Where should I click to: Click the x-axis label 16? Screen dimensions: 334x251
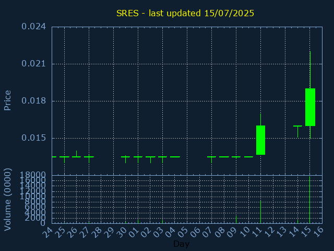coord(318,232)
